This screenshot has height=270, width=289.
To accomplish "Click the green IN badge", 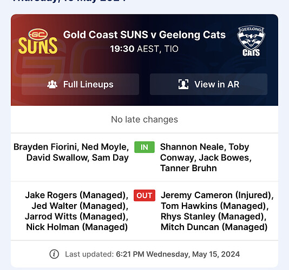I will tap(144, 147).
